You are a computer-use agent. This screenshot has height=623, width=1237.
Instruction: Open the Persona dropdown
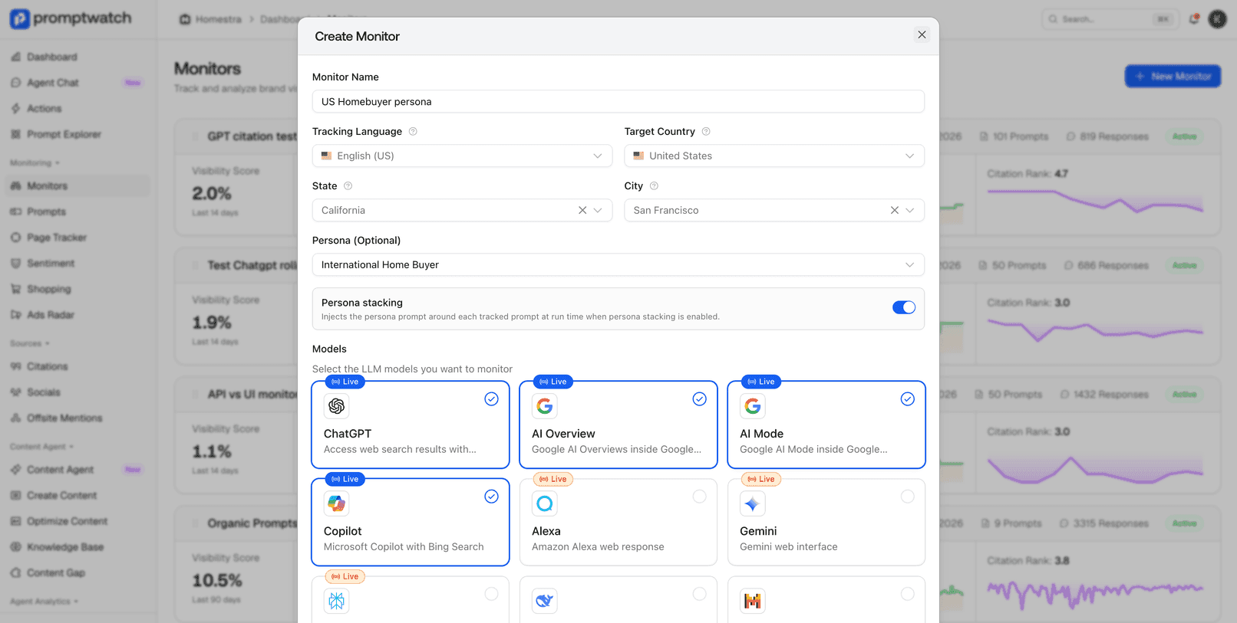coord(618,264)
